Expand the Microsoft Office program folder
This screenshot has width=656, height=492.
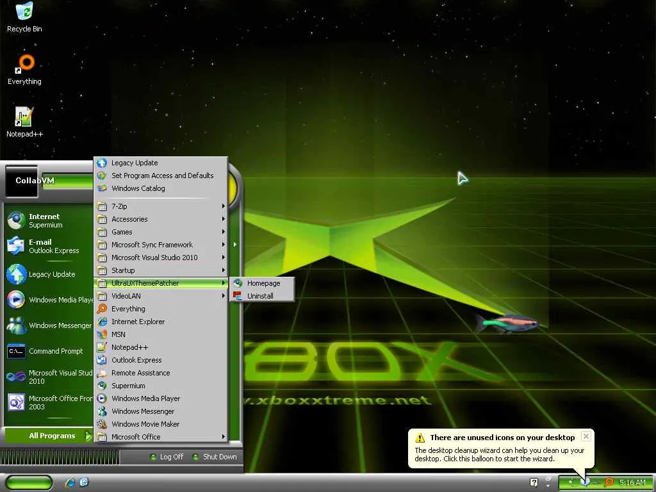click(161, 437)
